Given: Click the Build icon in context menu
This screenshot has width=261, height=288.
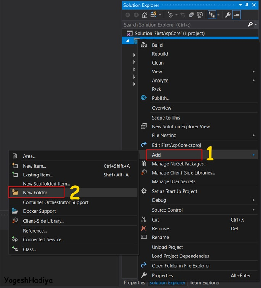Looking at the screenshot, I should coord(144,45).
